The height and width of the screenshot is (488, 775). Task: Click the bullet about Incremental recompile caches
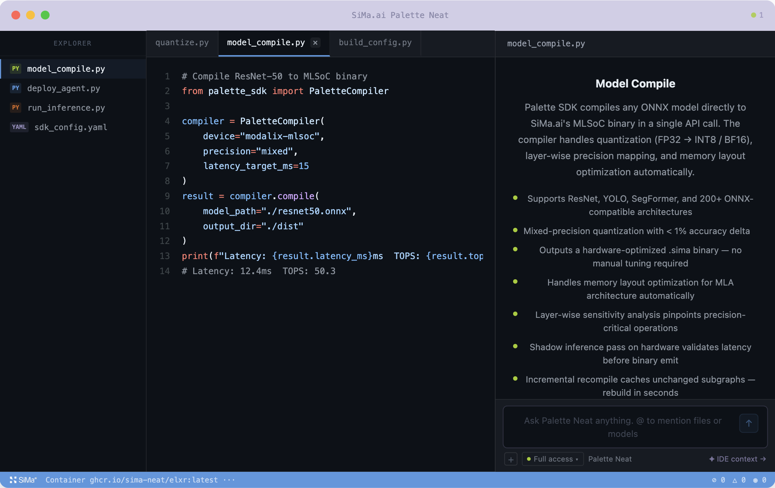pos(640,386)
